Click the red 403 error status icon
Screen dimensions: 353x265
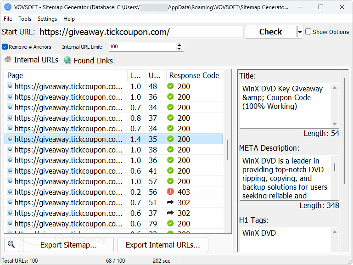170,192
